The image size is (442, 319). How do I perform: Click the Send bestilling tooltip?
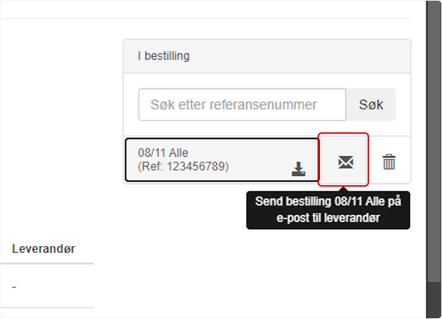[x=328, y=210]
